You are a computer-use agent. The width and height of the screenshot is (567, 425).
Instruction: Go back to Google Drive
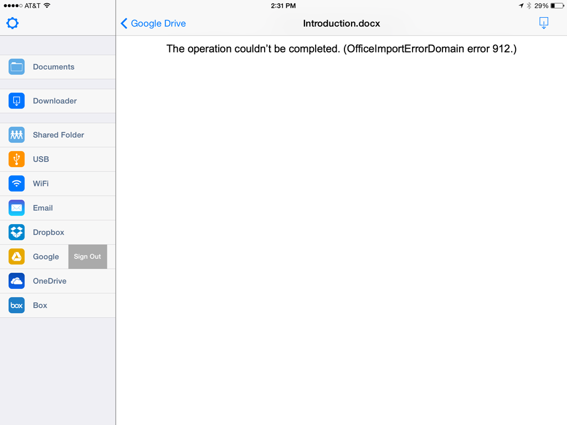[158, 23]
